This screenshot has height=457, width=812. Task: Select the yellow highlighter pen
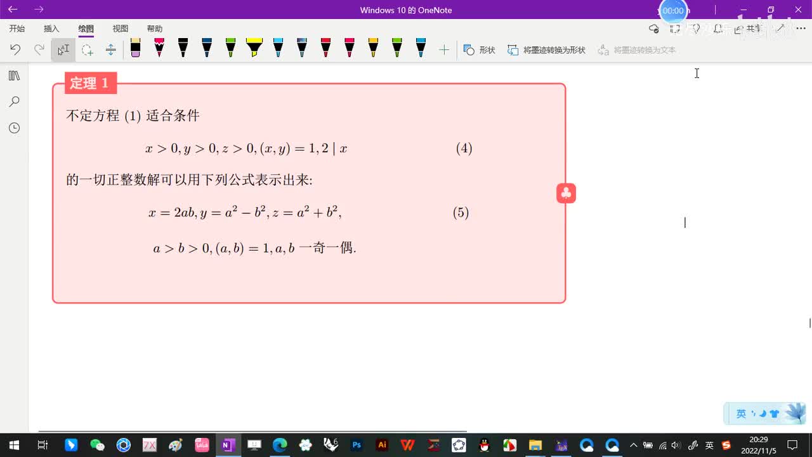pos(254,48)
